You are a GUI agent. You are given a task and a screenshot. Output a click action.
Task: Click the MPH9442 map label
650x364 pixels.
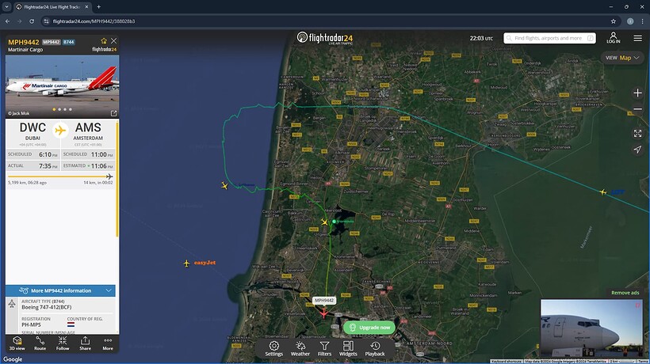point(324,301)
